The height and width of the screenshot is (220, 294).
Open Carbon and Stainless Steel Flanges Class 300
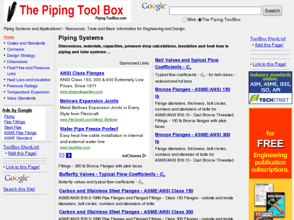(x=126, y=212)
